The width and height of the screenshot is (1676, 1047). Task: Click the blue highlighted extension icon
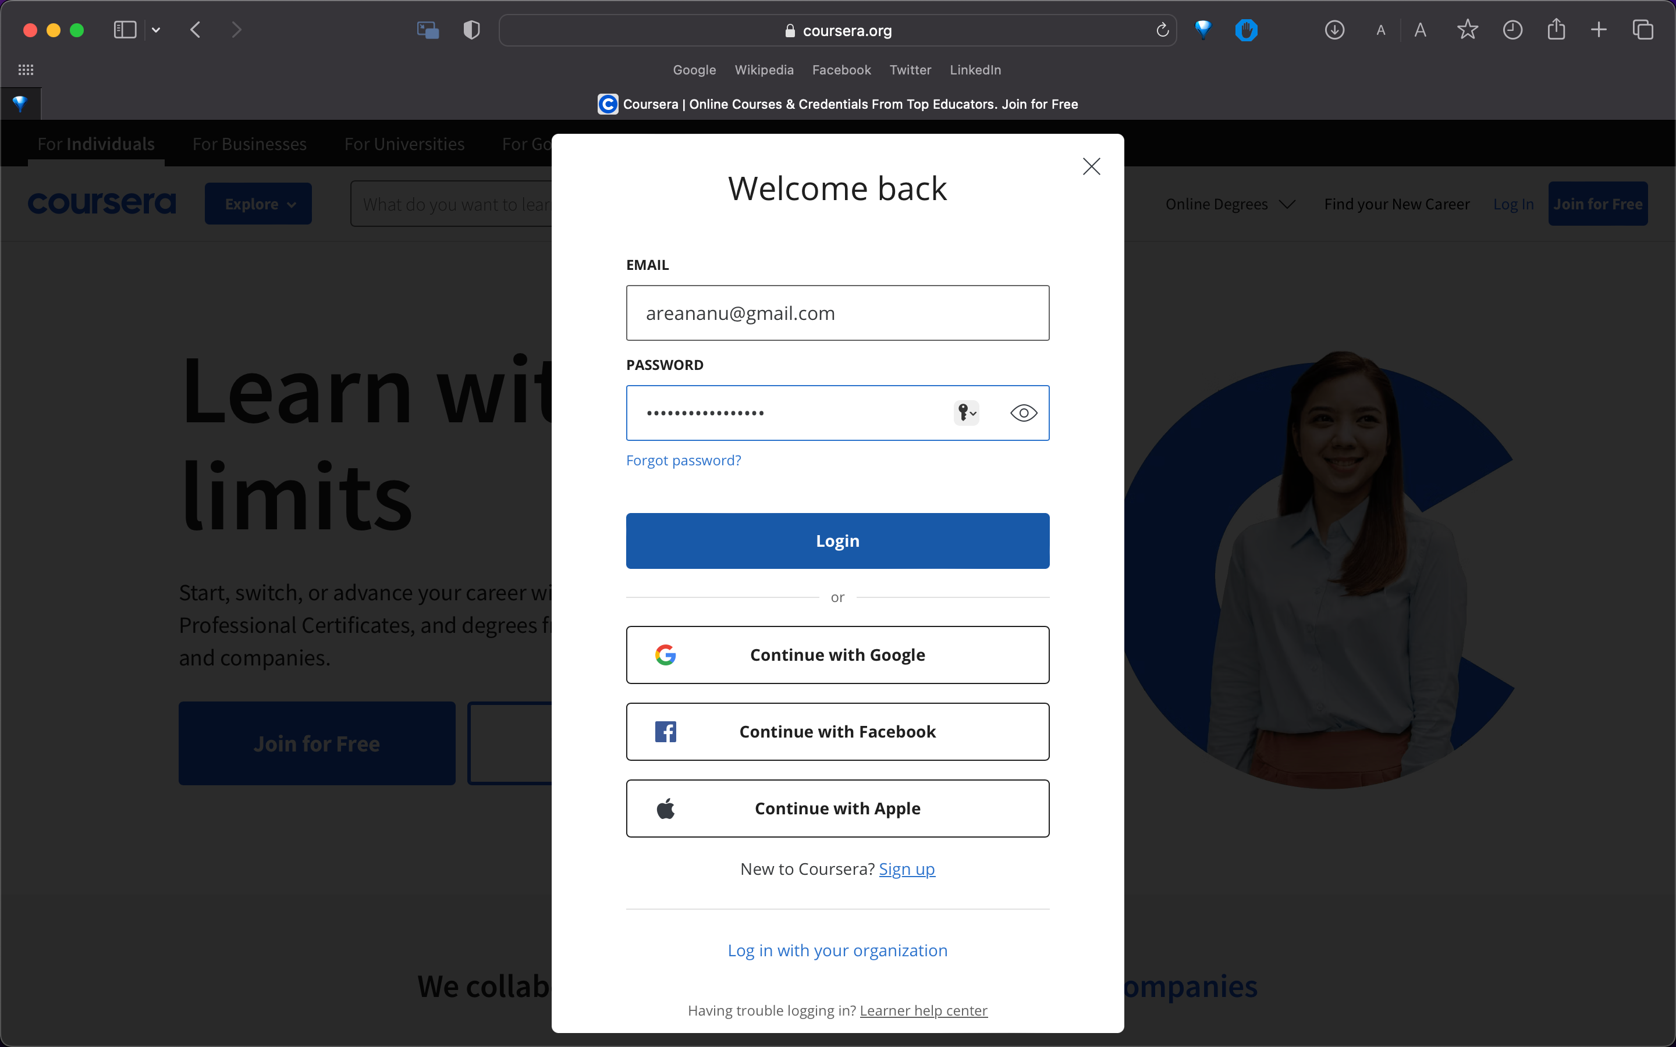1247,30
